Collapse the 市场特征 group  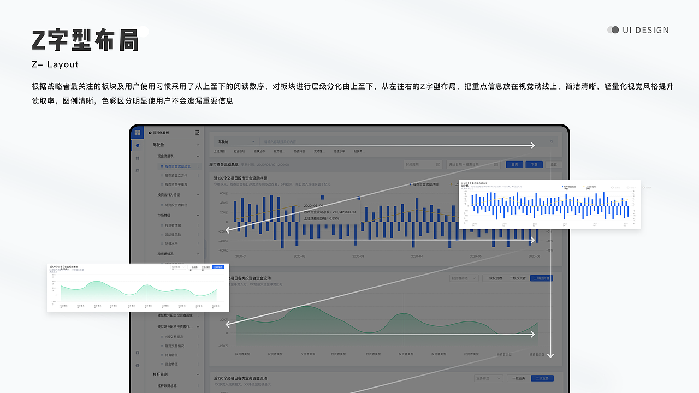point(198,215)
